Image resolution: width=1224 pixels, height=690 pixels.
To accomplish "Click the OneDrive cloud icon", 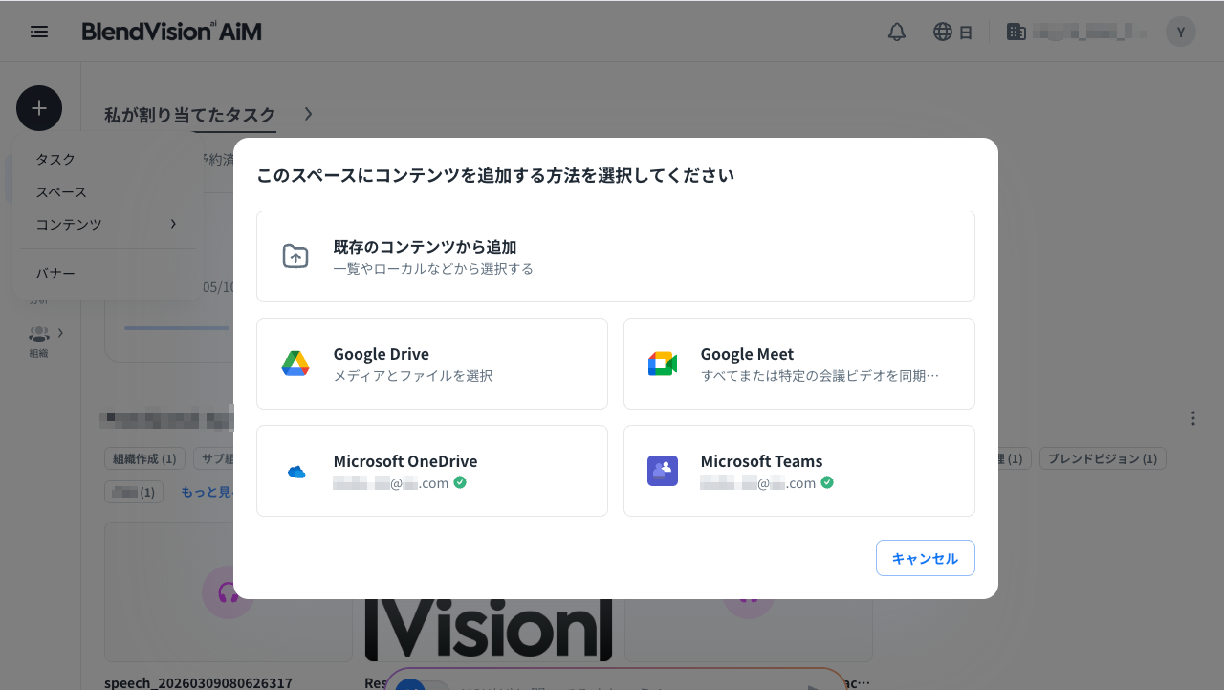I will (x=296, y=472).
